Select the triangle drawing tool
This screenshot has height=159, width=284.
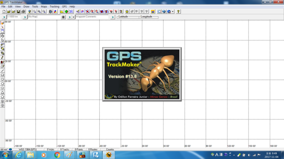pos(2,92)
